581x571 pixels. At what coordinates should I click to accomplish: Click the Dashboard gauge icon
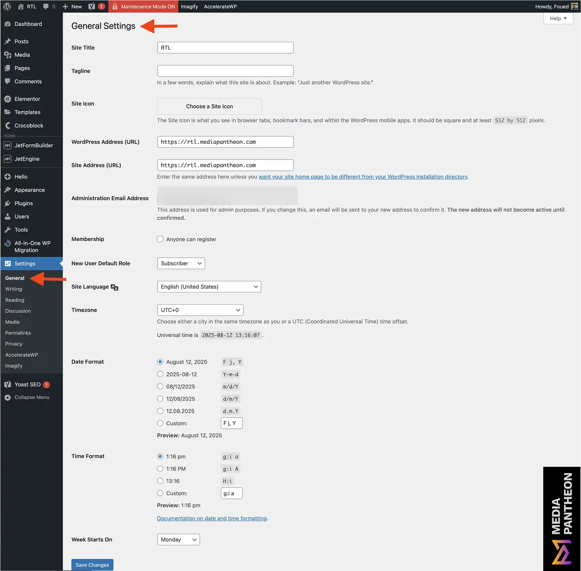pyautogui.click(x=7, y=24)
